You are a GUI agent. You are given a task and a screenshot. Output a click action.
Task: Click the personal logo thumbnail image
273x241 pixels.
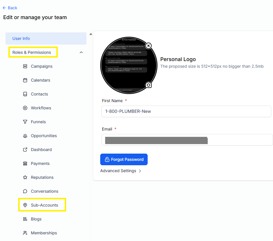[128, 65]
